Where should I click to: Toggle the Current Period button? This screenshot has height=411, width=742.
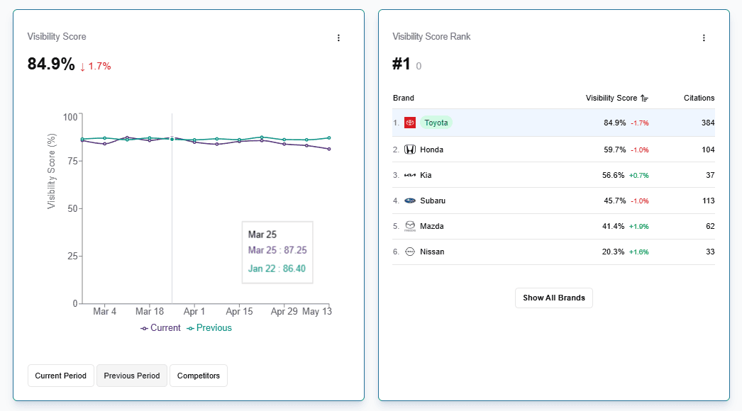60,376
